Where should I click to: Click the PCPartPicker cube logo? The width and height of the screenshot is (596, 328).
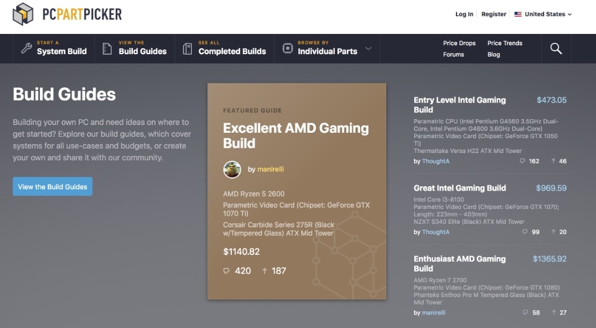tap(23, 14)
